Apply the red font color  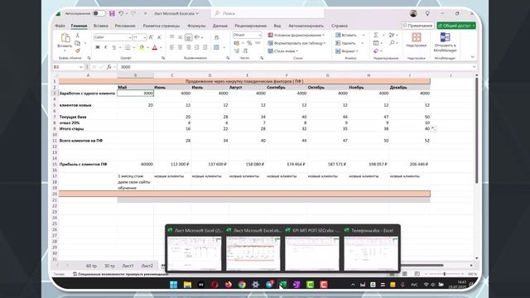155,47
